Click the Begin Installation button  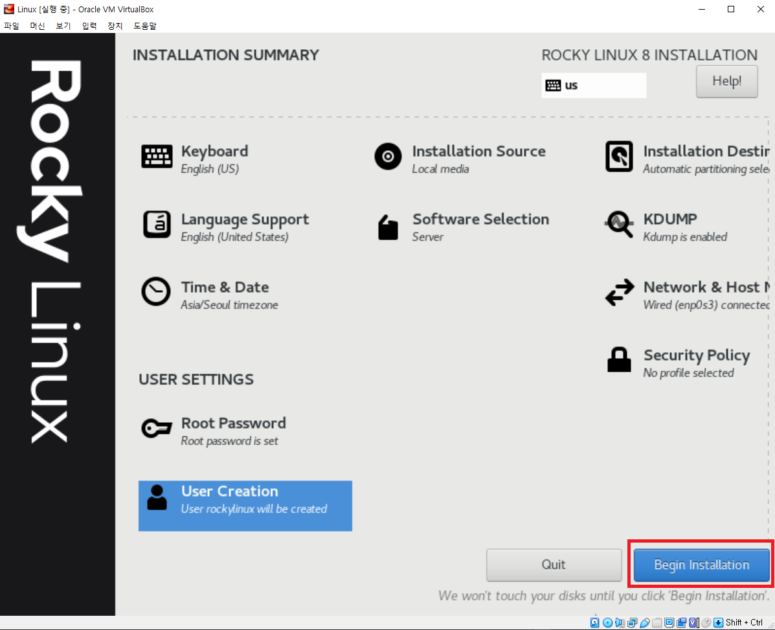coord(701,565)
